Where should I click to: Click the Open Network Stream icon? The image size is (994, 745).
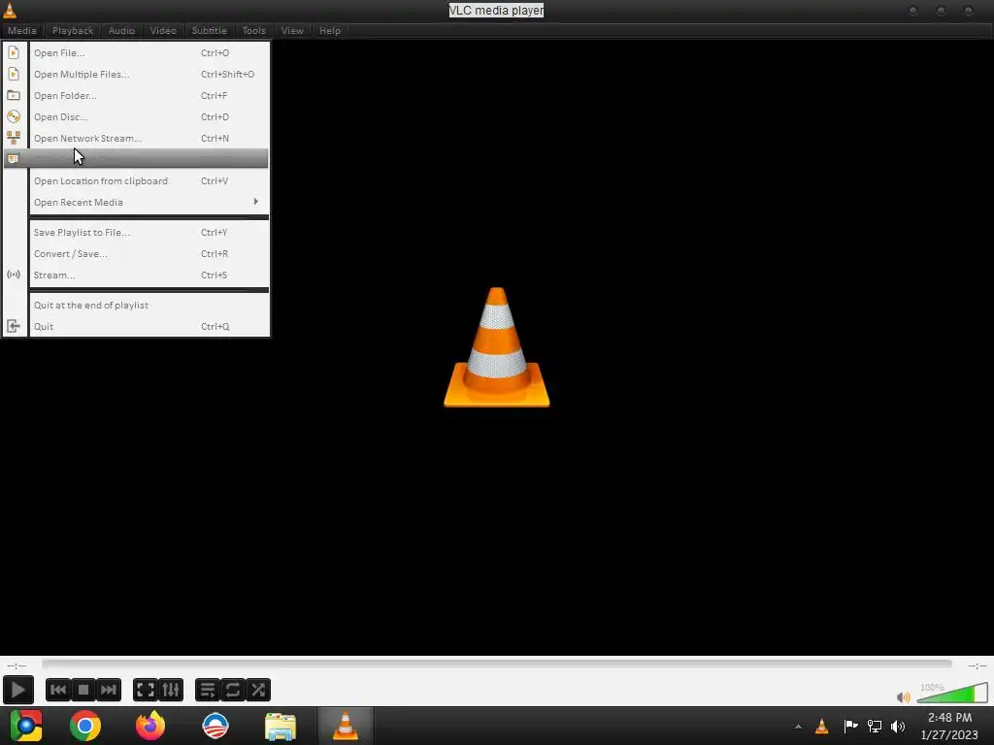tap(14, 138)
